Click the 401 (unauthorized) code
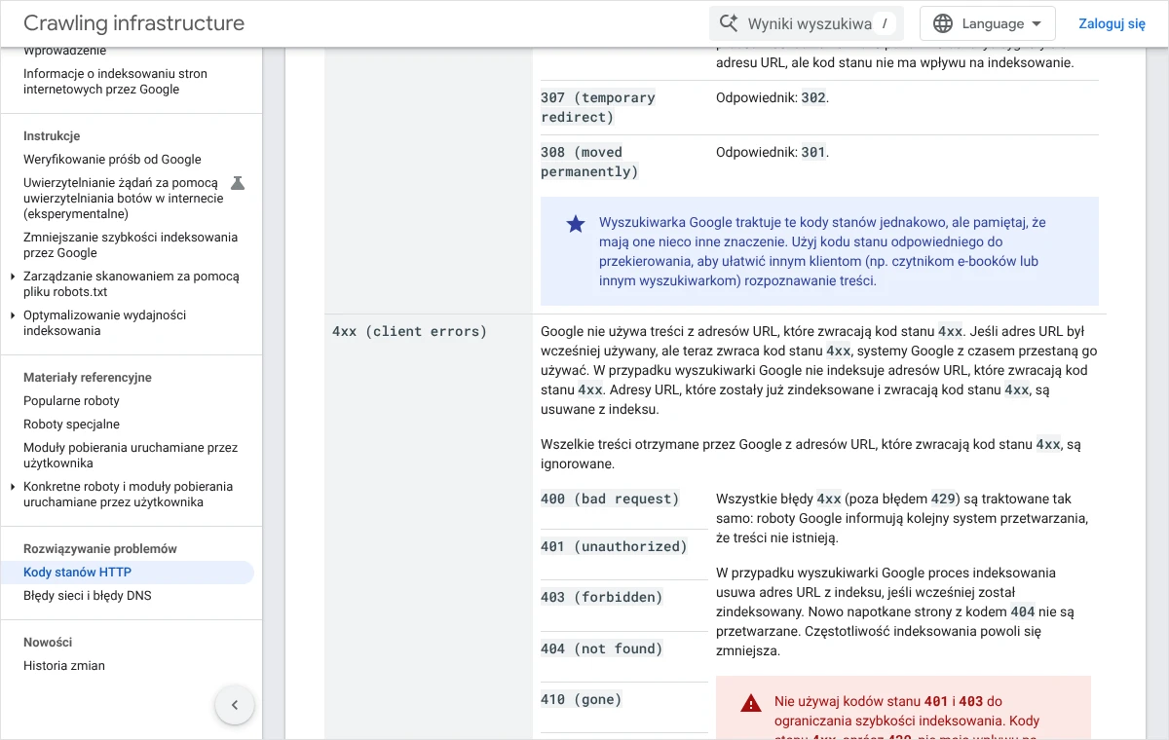 click(614, 546)
